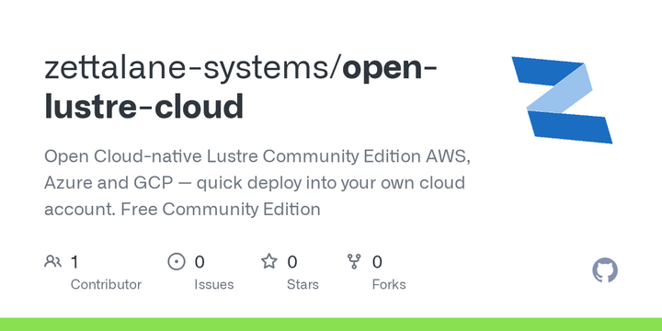This screenshot has height=331, width=662.
Task: Click the star icon
Action: click(x=268, y=261)
